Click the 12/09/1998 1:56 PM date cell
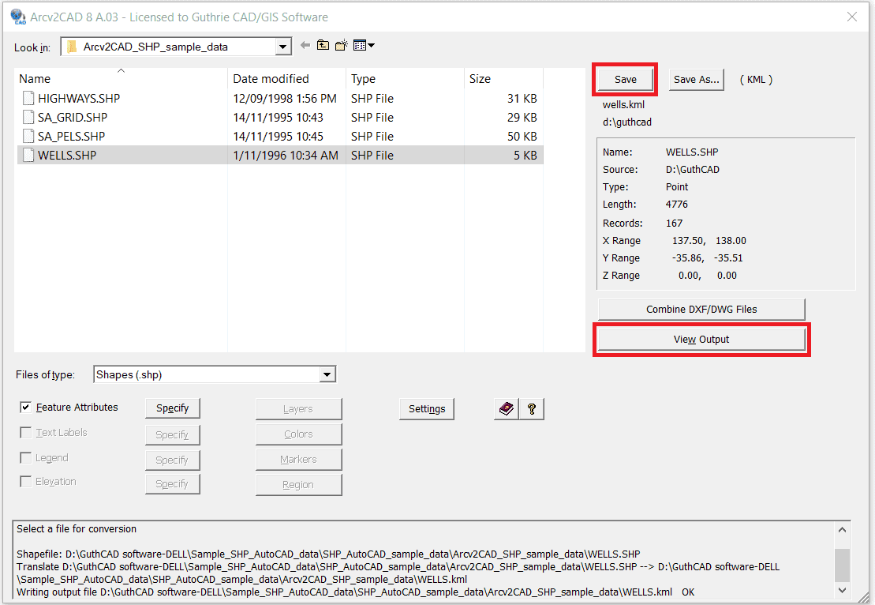875x605 pixels. click(285, 98)
